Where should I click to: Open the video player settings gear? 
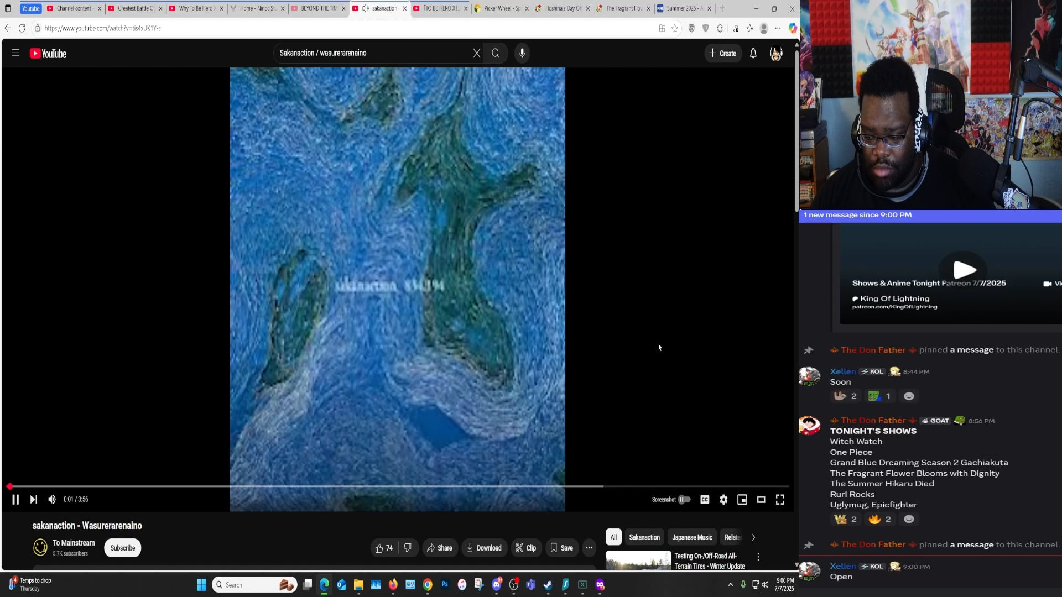click(x=723, y=500)
